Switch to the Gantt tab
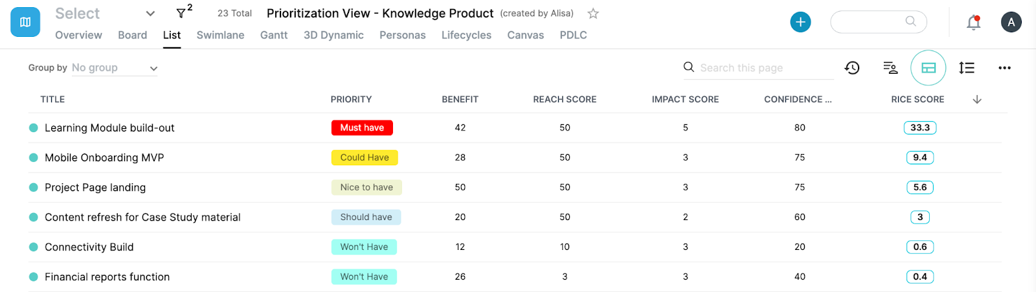Viewport: 1036px width, 292px height. coord(274,35)
